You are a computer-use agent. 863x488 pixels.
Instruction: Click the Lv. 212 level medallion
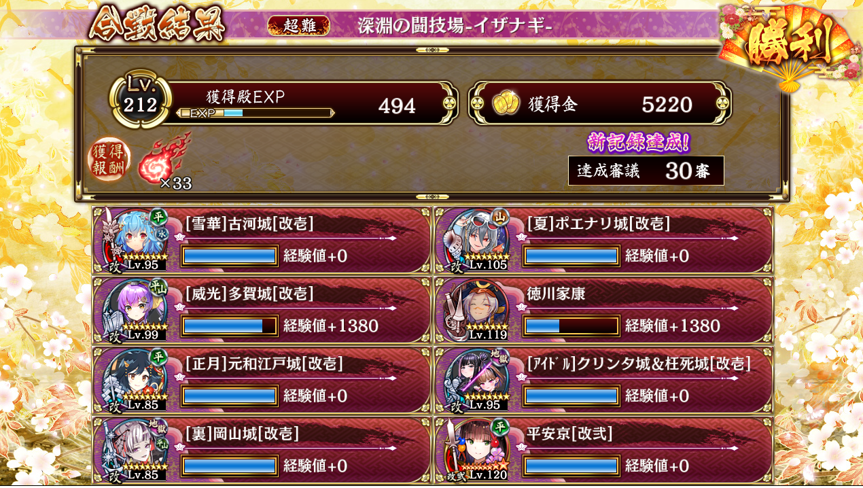[x=141, y=100]
